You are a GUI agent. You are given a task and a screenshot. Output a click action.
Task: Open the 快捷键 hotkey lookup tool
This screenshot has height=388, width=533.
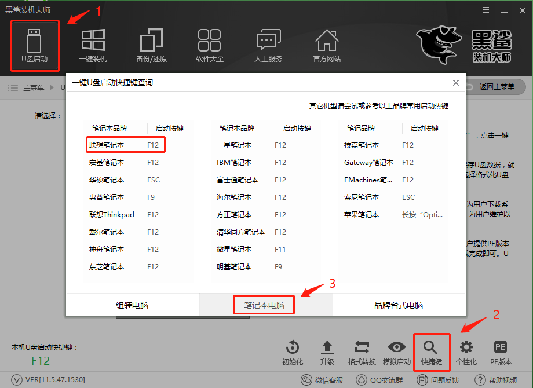tap(432, 352)
